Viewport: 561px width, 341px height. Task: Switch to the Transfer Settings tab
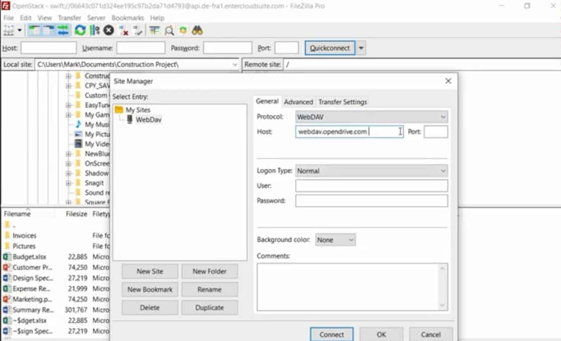pyautogui.click(x=342, y=102)
